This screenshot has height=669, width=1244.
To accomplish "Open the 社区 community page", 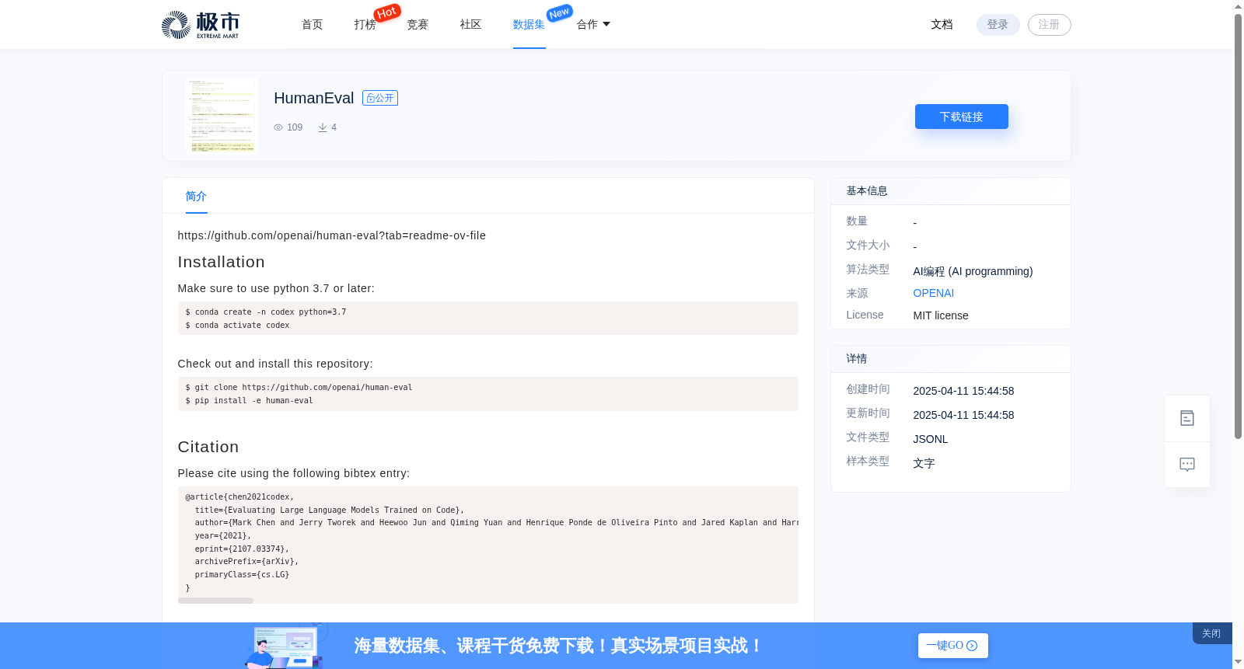I will click(x=470, y=25).
